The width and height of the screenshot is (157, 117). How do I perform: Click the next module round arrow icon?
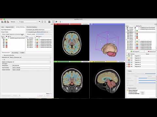click(45, 22)
